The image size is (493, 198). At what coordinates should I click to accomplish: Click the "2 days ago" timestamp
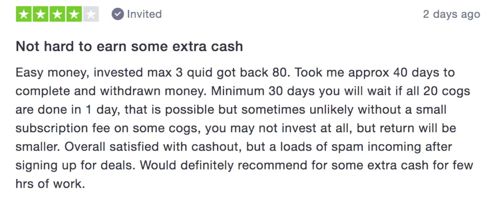tap(452, 14)
